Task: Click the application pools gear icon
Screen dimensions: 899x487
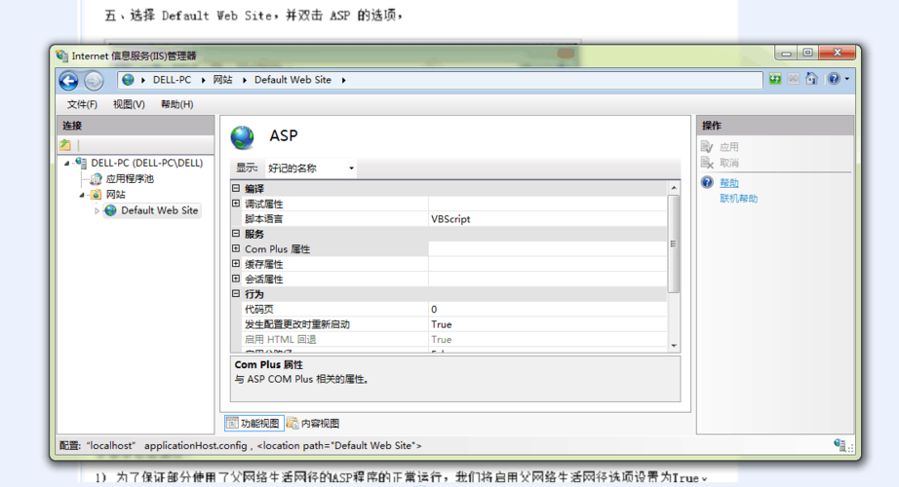Action: (97, 179)
